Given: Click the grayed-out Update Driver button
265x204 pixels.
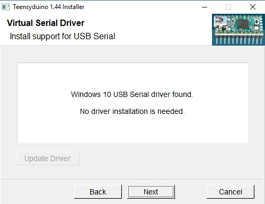Looking at the screenshot, I should [48, 158].
